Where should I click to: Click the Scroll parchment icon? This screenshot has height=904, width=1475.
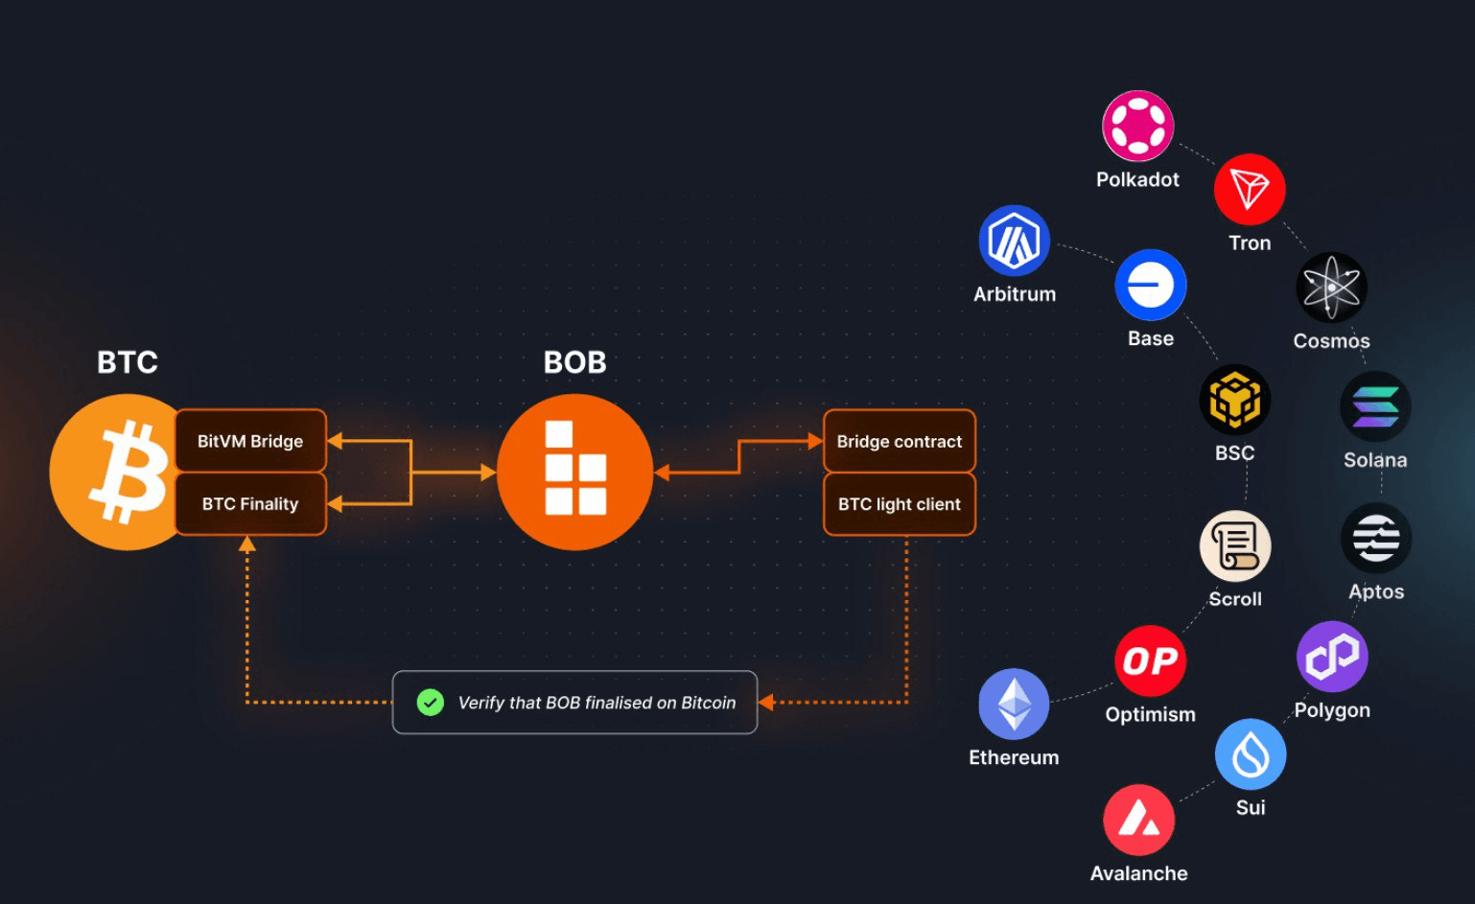(x=1235, y=545)
